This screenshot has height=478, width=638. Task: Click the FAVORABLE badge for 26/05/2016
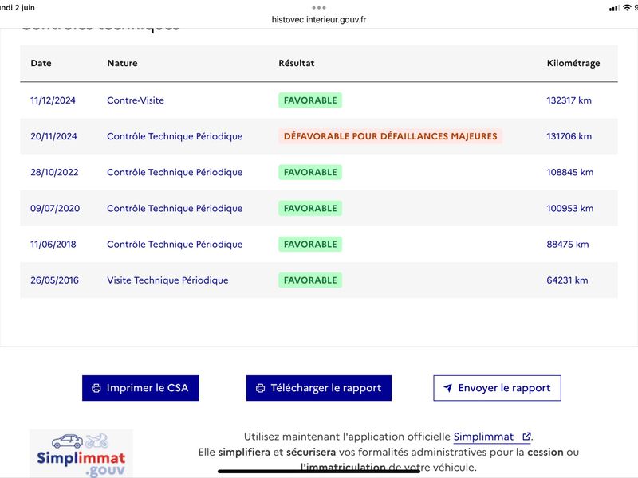310,280
